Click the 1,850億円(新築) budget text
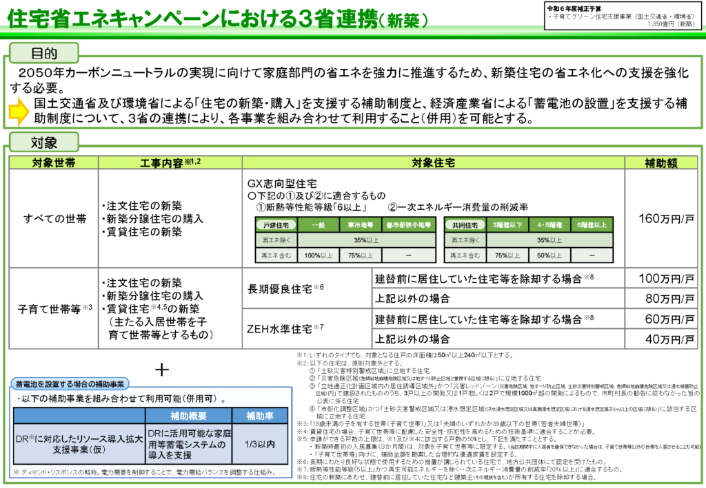This screenshot has width=706, height=488. [x=670, y=24]
